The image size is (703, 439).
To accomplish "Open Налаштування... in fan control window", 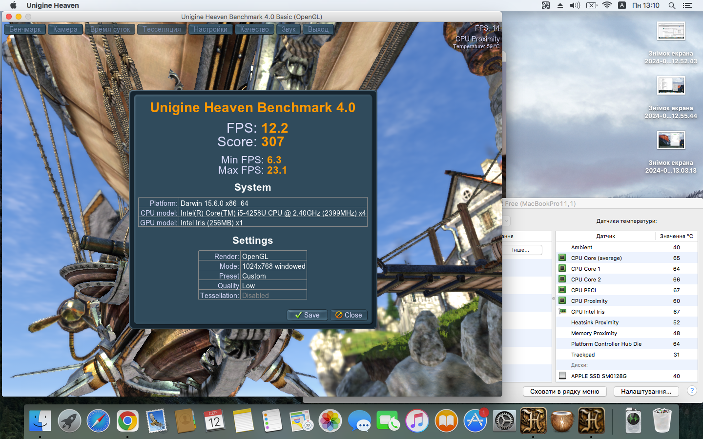I will click(646, 391).
